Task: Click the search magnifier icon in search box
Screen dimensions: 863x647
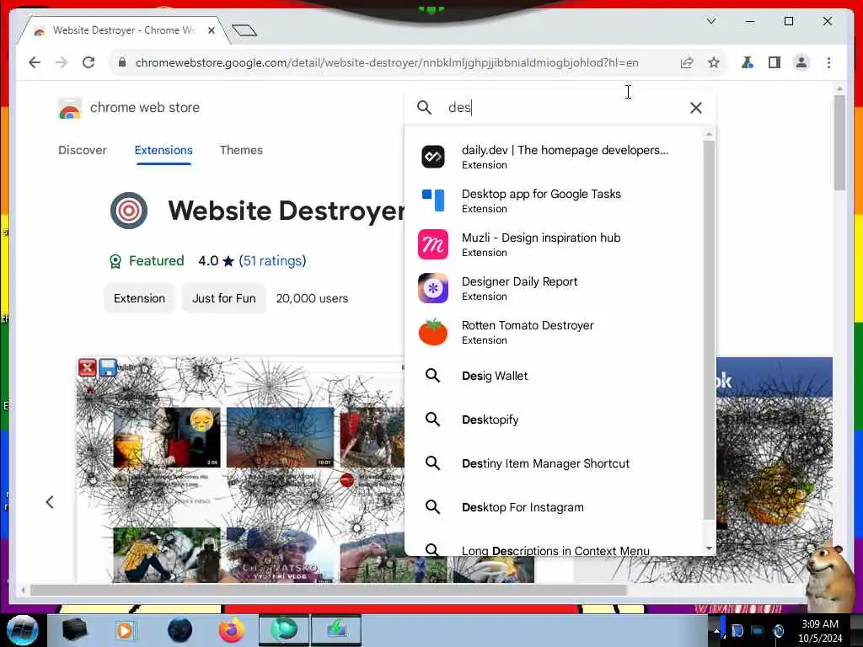Action: pyautogui.click(x=425, y=108)
